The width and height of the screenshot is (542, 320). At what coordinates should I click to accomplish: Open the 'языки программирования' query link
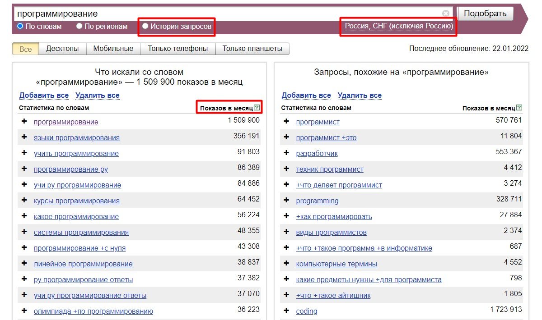tap(77, 138)
